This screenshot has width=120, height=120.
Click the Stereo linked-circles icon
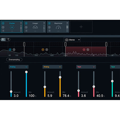pos(67,40)
